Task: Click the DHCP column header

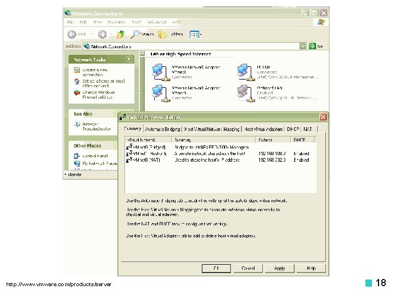Action: [x=302, y=140]
